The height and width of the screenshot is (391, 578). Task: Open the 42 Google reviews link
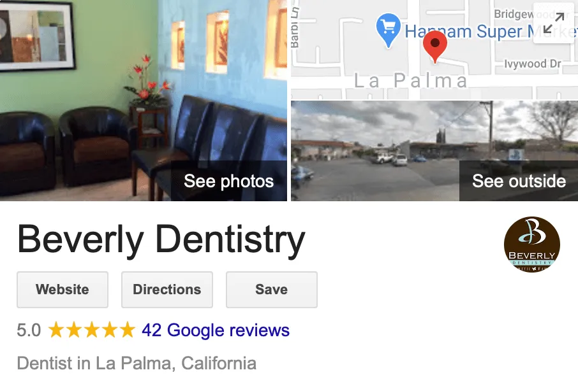pyautogui.click(x=216, y=330)
